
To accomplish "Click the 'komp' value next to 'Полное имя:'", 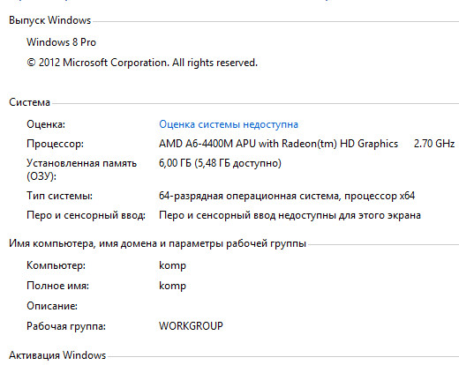I will pyautogui.click(x=172, y=286).
